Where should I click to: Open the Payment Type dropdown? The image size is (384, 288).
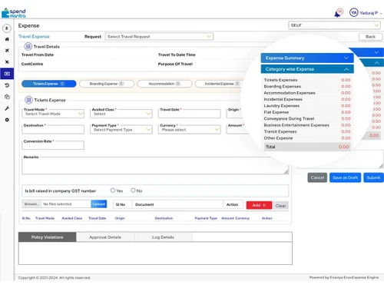(x=121, y=130)
